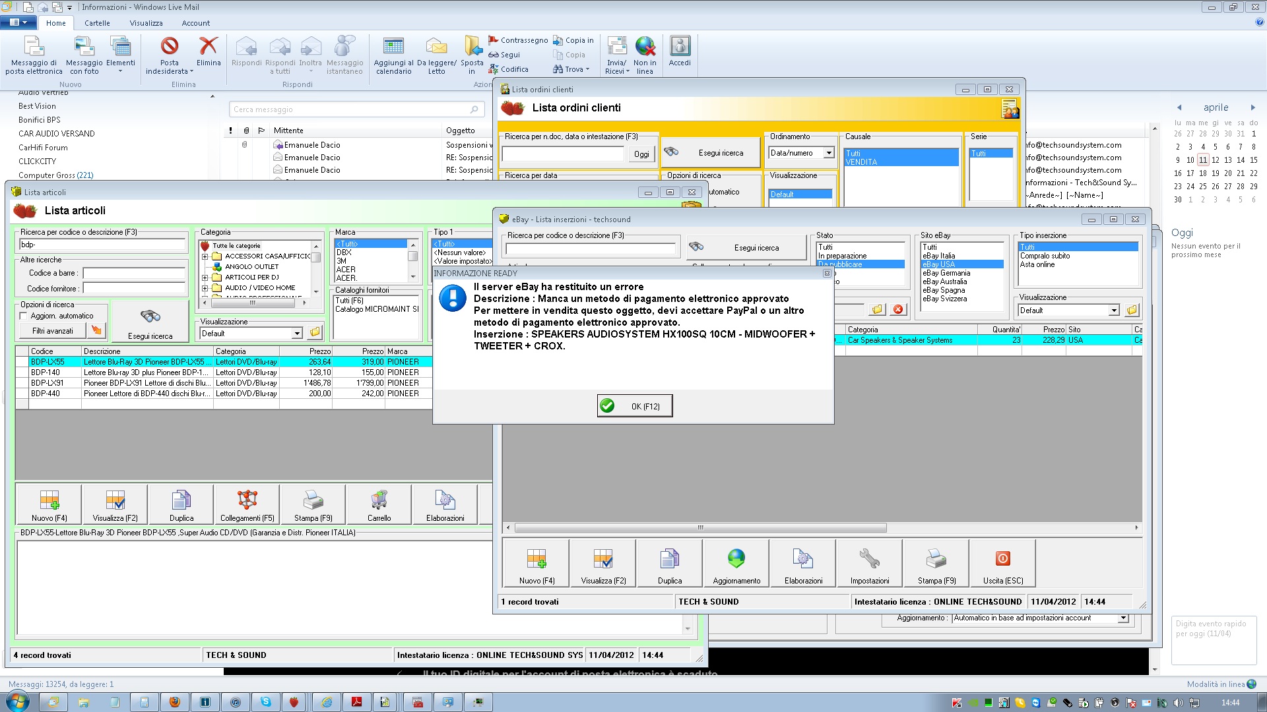Screen dimensions: 1267x712
Task: Select Compralo subito in Tipo inserzione list
Action: pyautogui.click(x=1045, y=256)
